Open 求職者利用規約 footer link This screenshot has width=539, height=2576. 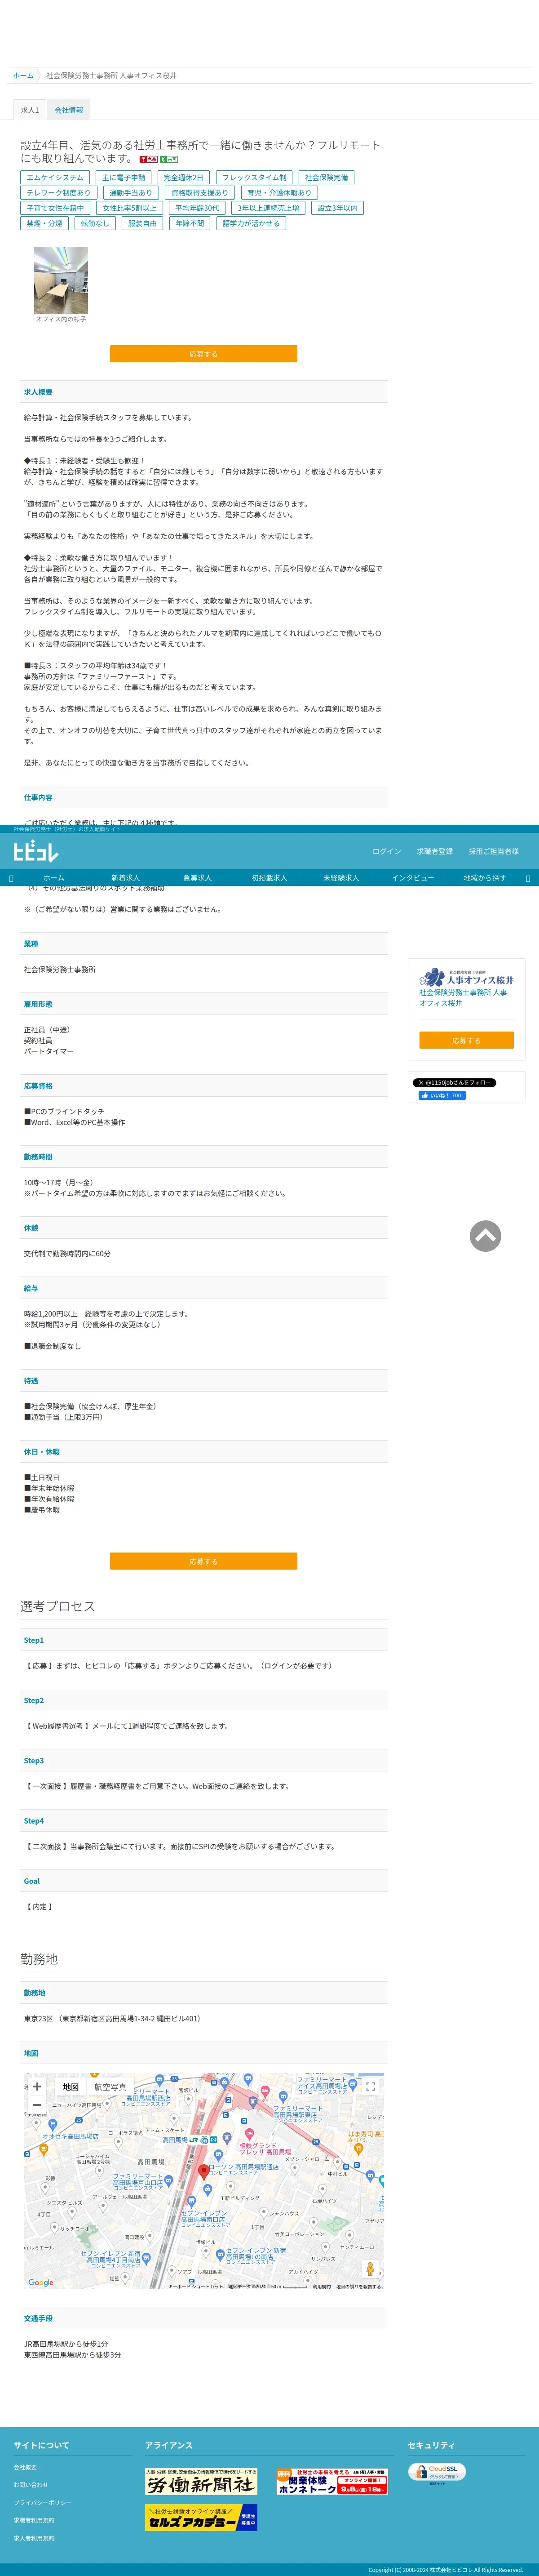[34, 2520]
